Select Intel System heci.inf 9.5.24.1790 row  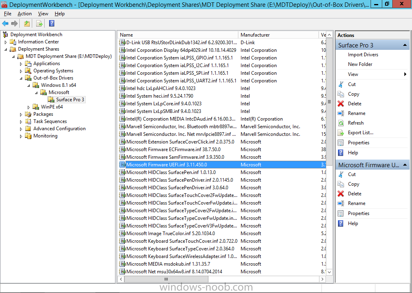click(222, 96)
